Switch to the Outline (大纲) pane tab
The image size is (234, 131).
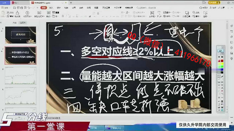click(x=14, y=23)
